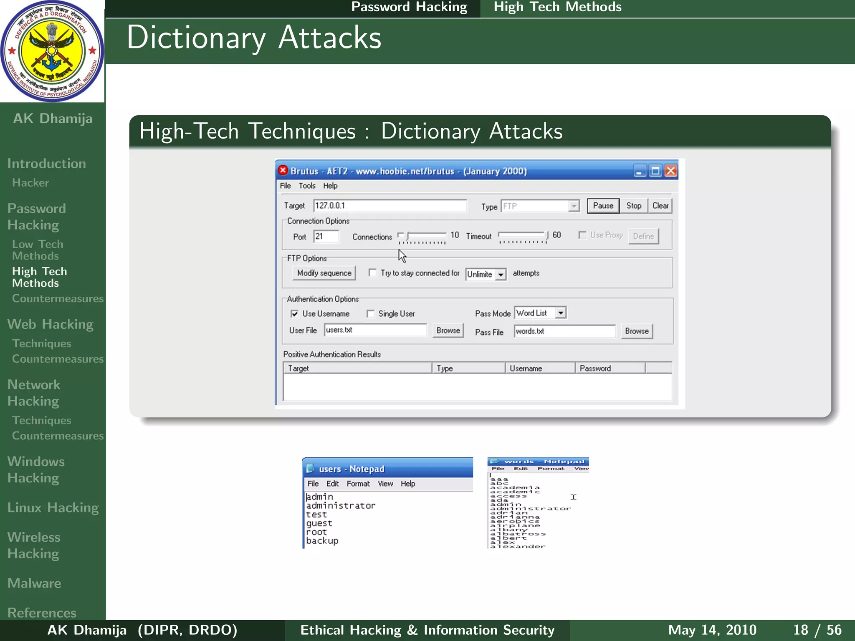Click the Target address input field
The image size is (855, 641).
390,206
